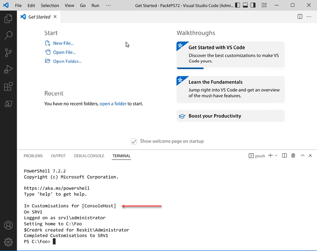Click the terminal line "In Customisations for [ConsoleHost]"
Image resolution: width=317 pixels, height=251 pixels.
point(70,206)
